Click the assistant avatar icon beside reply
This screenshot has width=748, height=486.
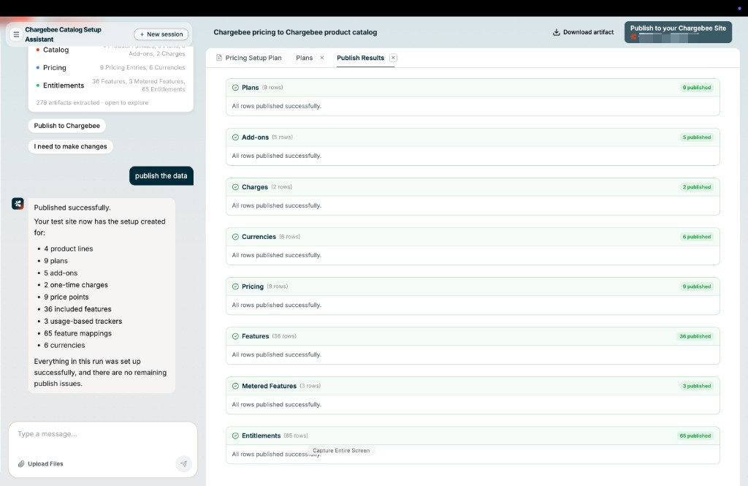[18, 204]
